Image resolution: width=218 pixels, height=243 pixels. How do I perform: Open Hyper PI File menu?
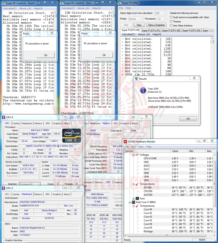point(121,8)
